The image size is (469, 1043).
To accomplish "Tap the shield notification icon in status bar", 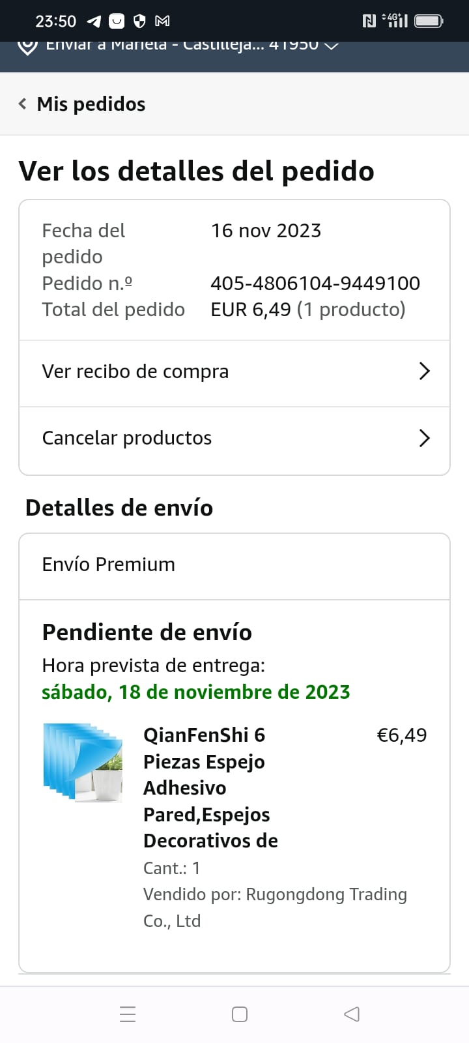I will [x=139, y=22].
